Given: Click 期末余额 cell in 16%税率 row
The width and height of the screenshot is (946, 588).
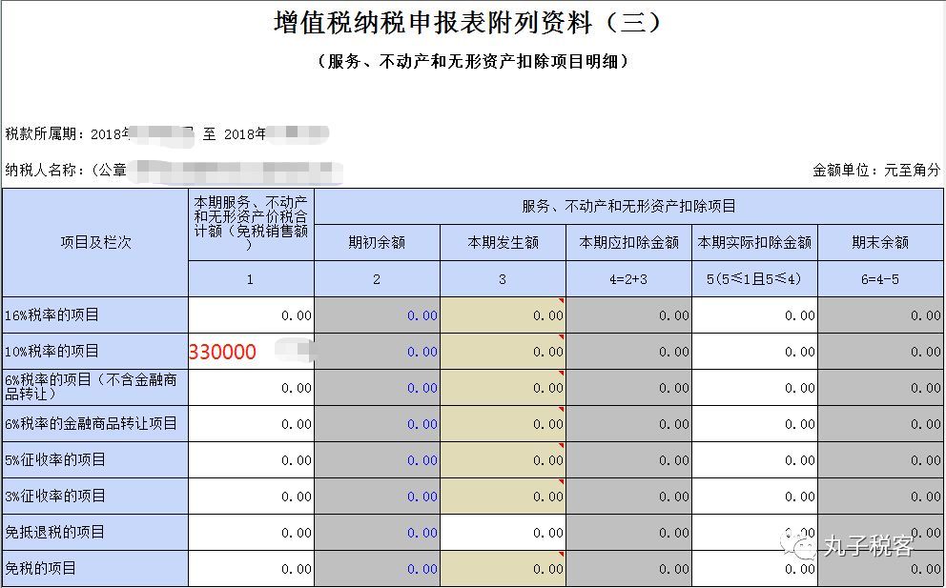Looking at the screenshot, I should click(880, 315).
